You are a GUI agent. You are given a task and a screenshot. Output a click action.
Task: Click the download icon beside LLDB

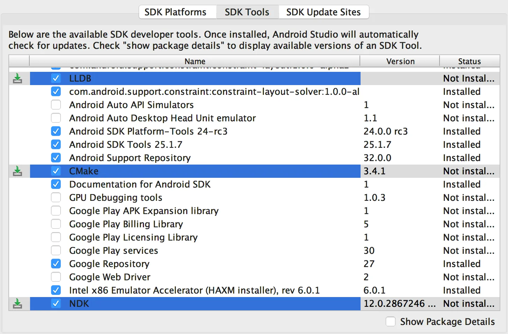pos(17,78)
